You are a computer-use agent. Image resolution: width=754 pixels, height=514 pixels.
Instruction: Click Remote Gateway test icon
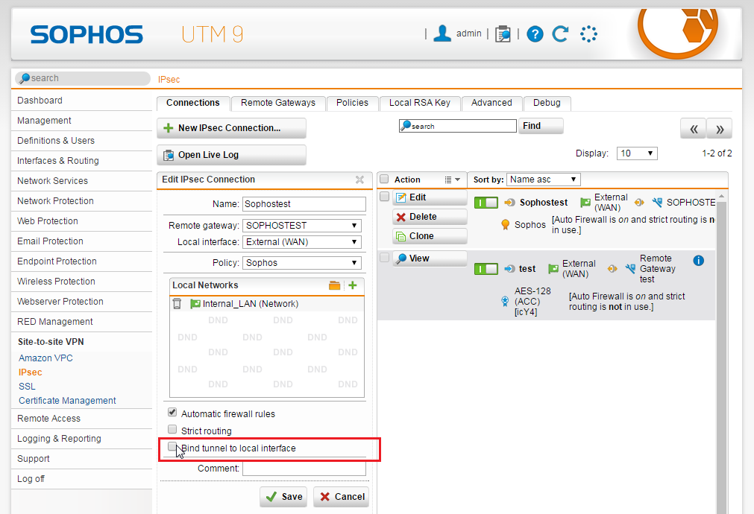click(x=630, y=268)
